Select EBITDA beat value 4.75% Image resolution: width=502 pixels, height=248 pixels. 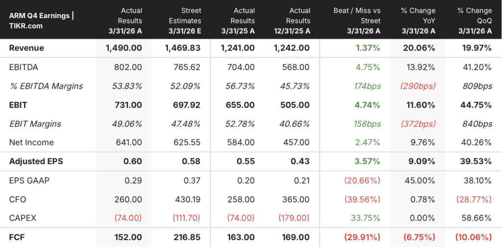(367, 68)
